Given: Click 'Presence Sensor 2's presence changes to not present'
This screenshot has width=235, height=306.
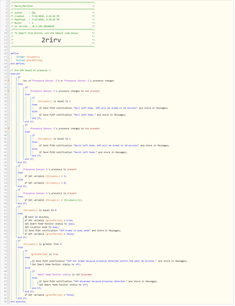Looking at the screenshot, I should (x=65, y=129).
